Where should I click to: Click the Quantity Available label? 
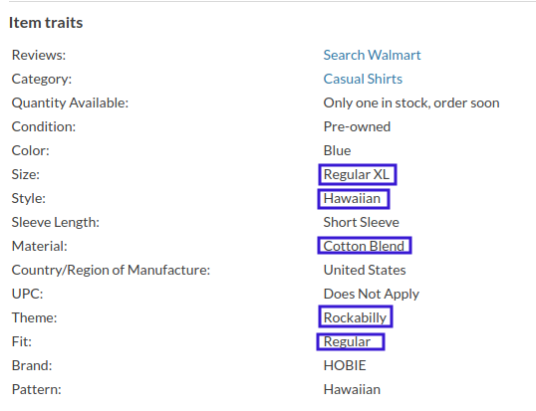70,103
